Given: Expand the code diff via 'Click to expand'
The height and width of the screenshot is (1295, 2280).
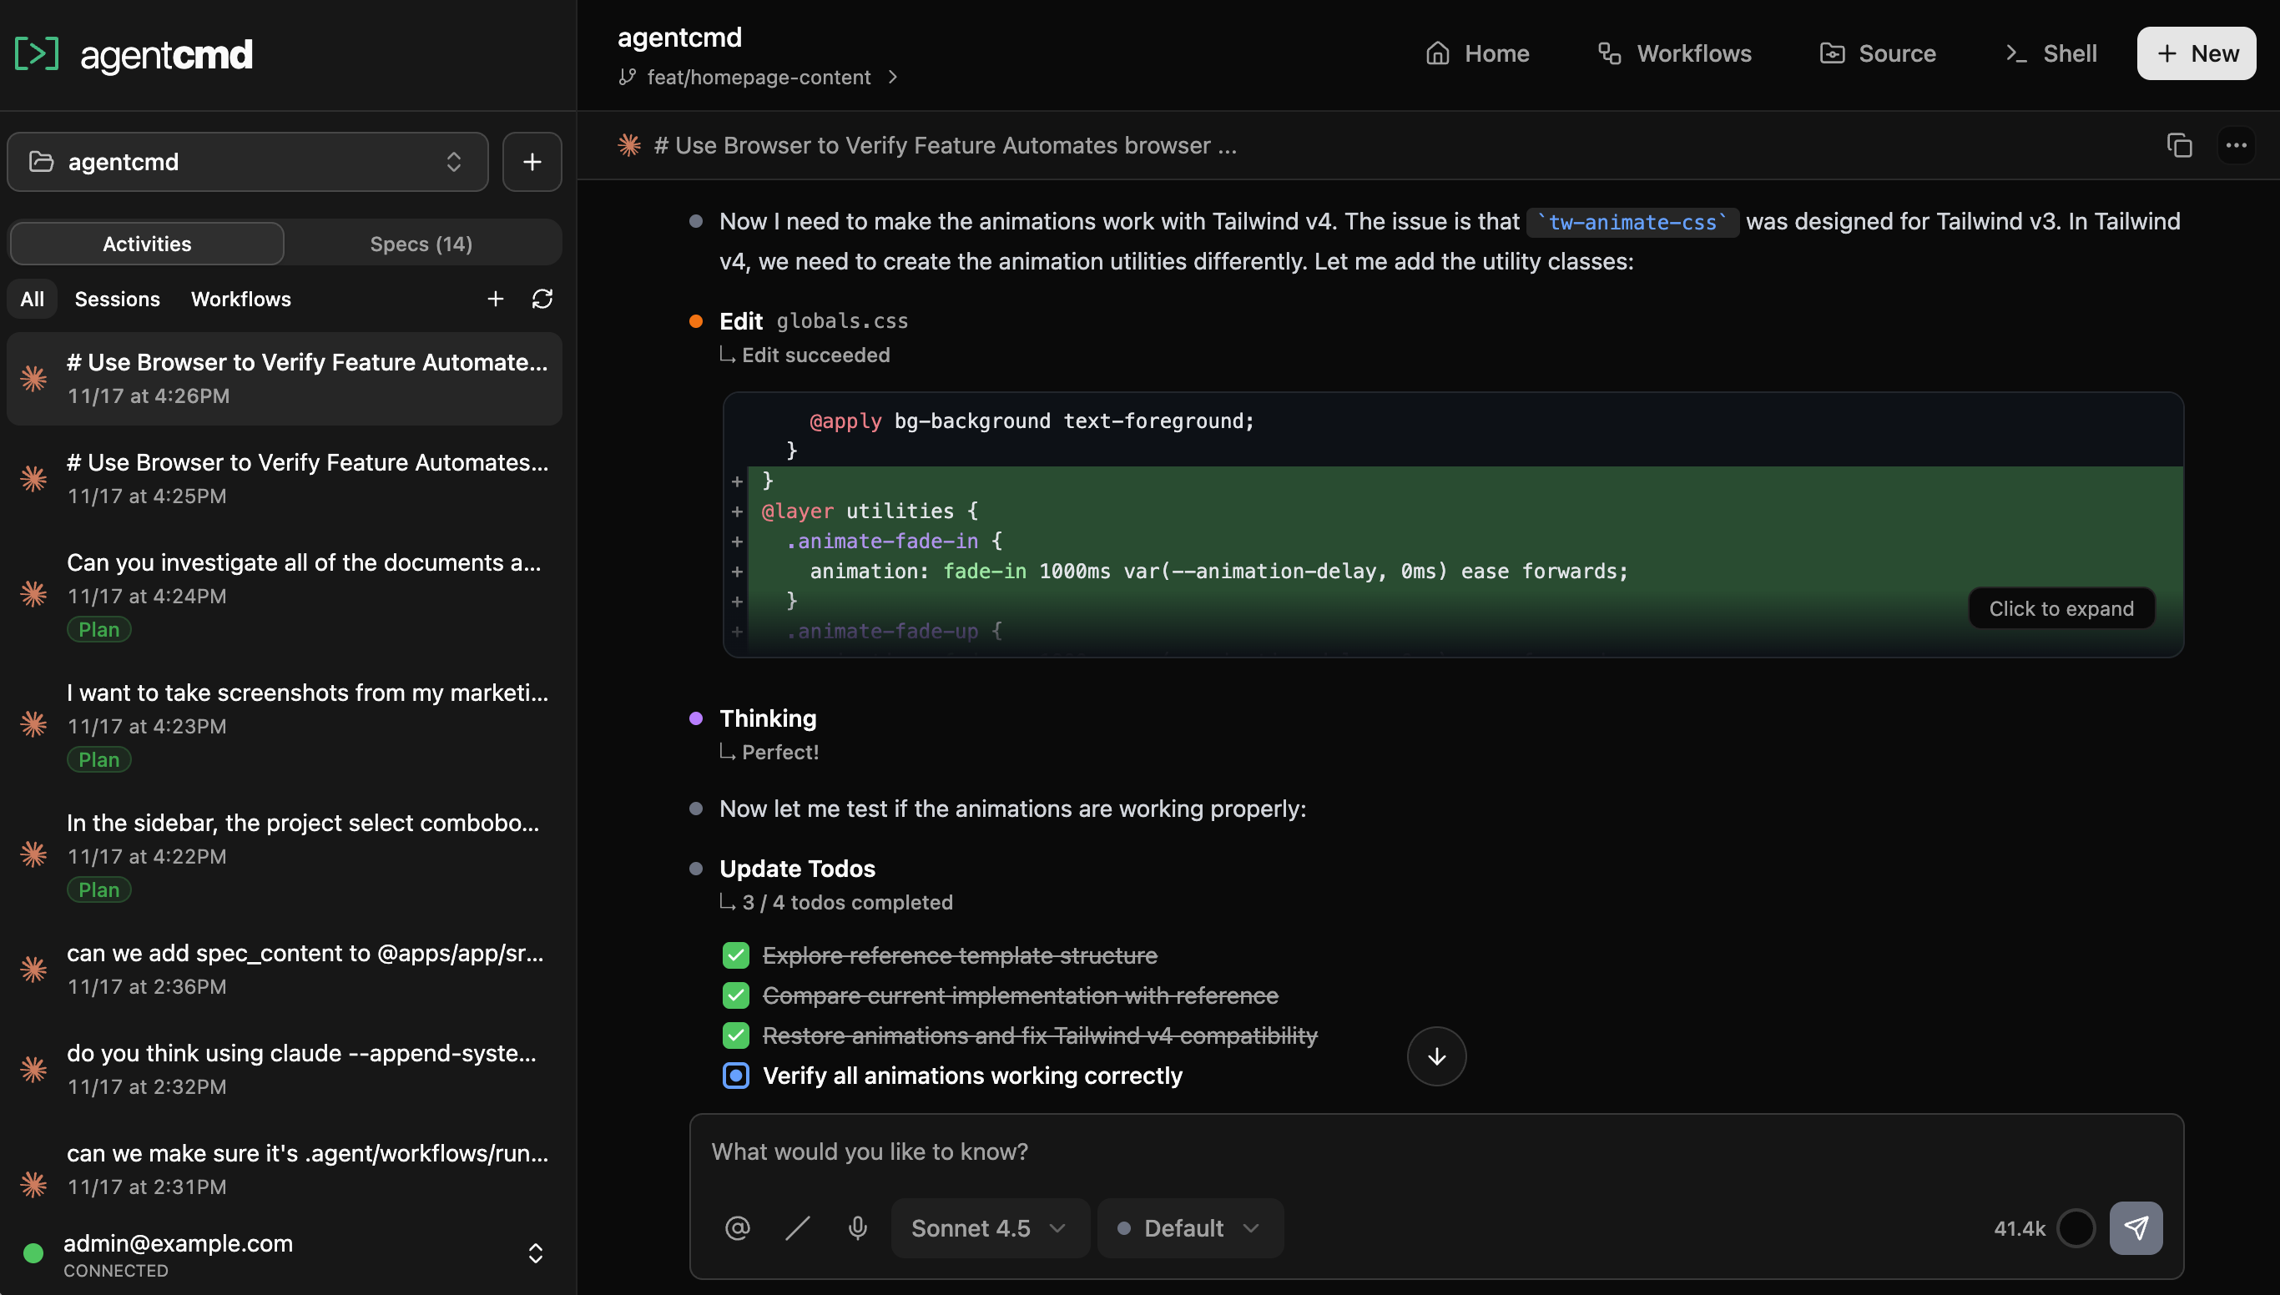Looking at the screenshot, I should coord(2061,608).
